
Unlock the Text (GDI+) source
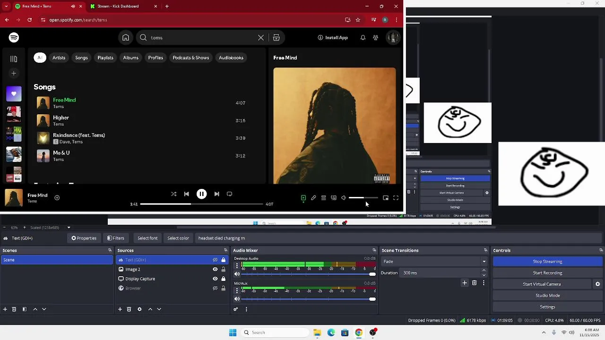[224, 260]
